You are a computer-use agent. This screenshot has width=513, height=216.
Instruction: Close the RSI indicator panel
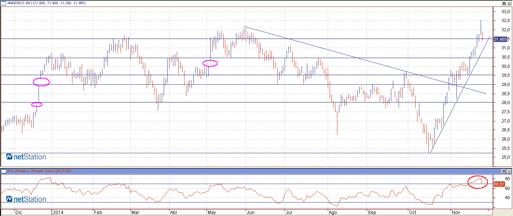[509, 171]
